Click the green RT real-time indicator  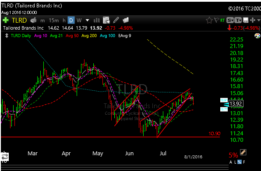[222, 21]
